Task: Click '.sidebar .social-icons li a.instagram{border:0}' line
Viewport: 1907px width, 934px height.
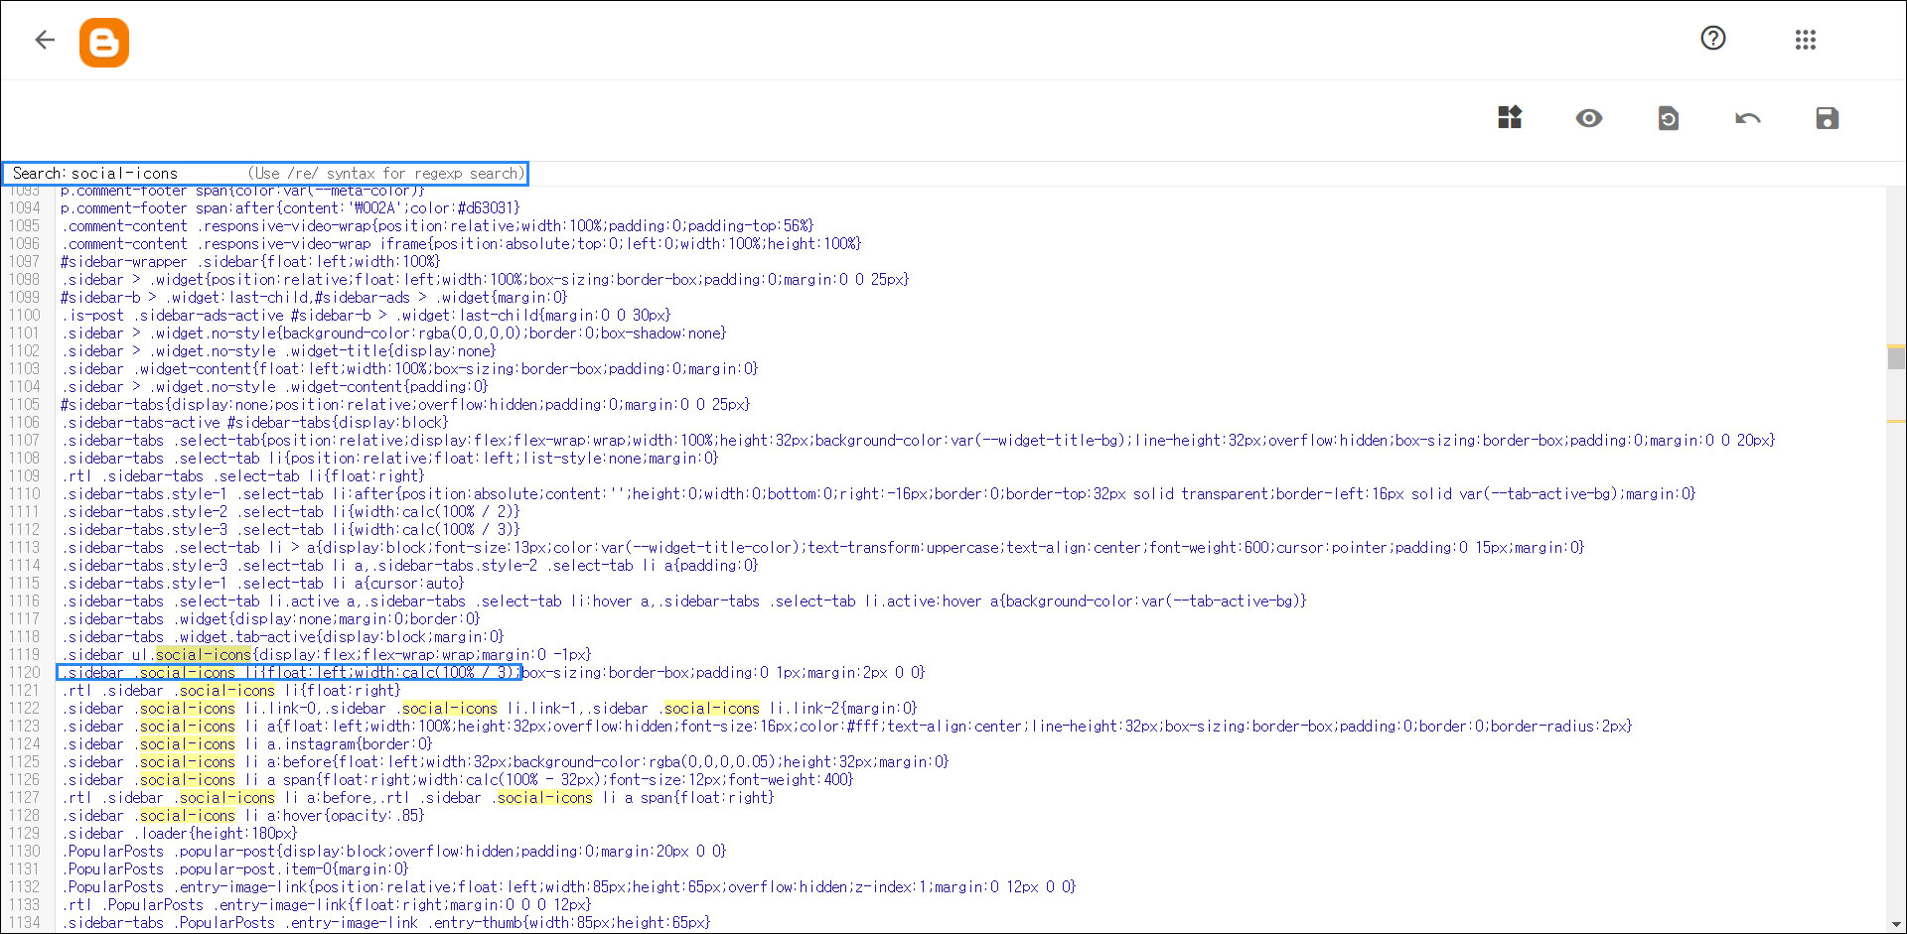Action: tap(246, 743)
